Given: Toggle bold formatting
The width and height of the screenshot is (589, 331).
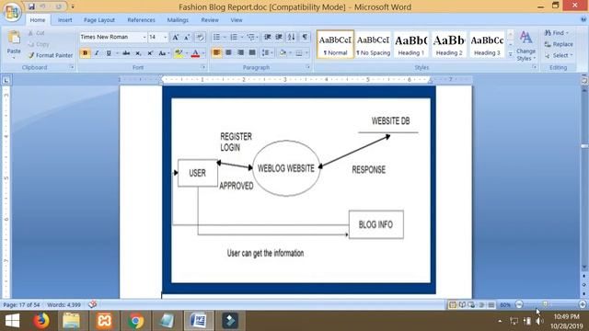Looking at the screenshot, I should click(85, 53).
